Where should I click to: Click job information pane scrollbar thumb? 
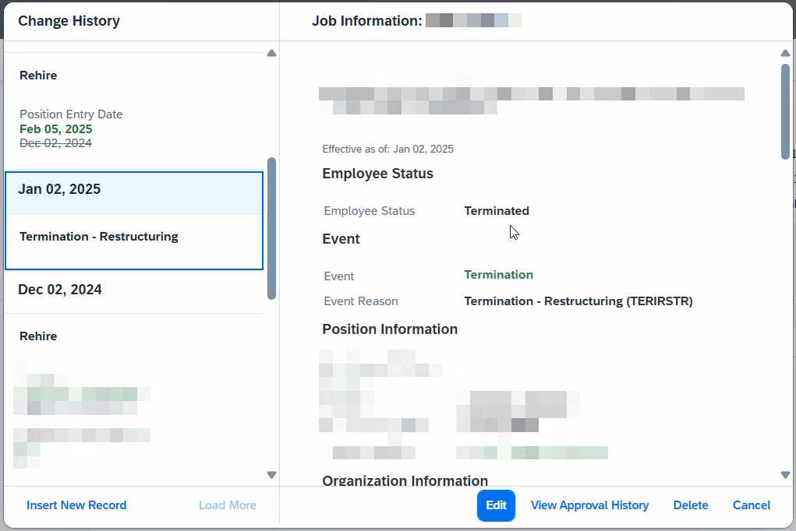[x=785, y=111]
